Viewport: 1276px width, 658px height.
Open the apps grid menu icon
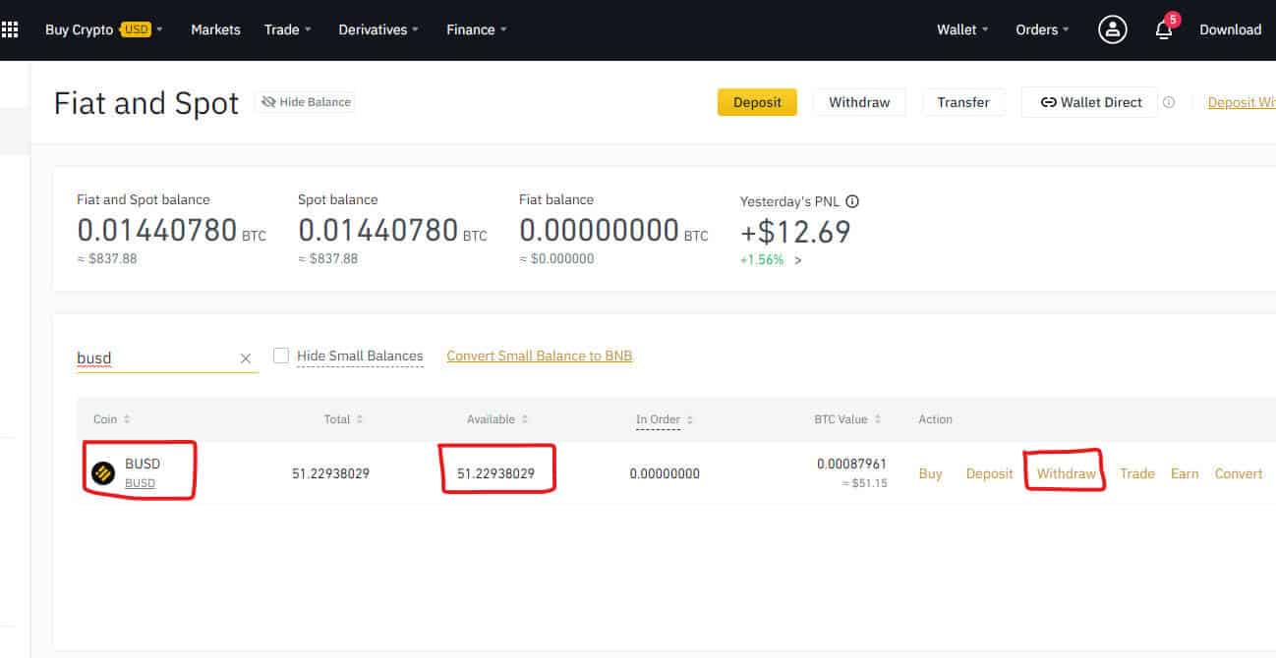[x=10, y=29]
